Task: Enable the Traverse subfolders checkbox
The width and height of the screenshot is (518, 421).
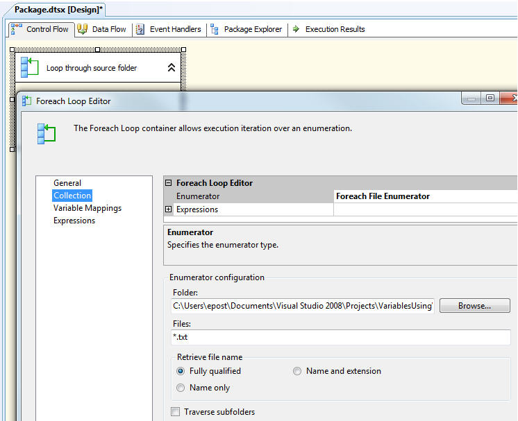Action: coord(175,412)
